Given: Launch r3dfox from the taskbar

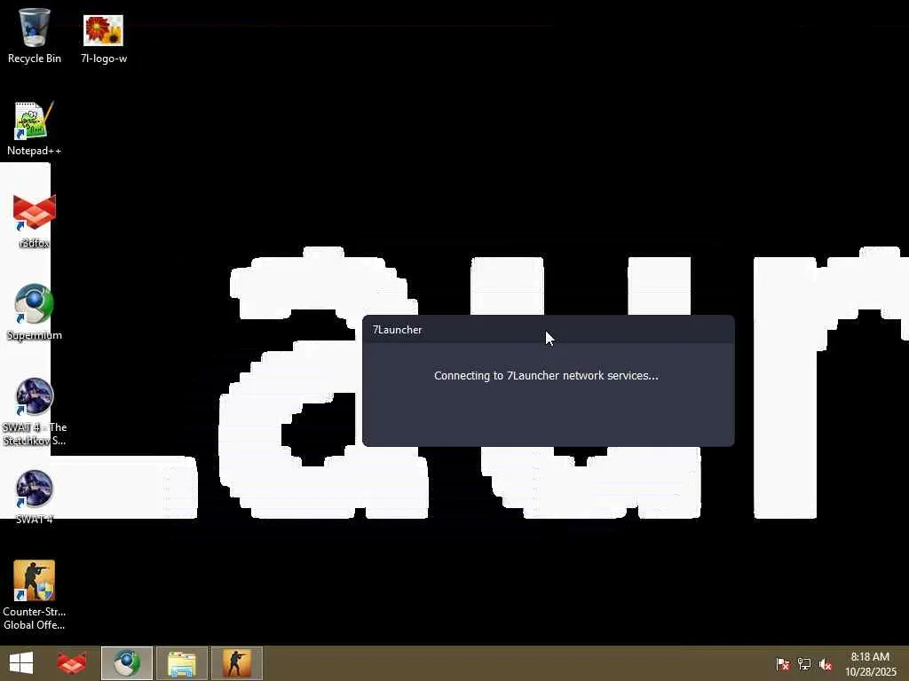Looking at the screenshot, I should click(72, 663).
